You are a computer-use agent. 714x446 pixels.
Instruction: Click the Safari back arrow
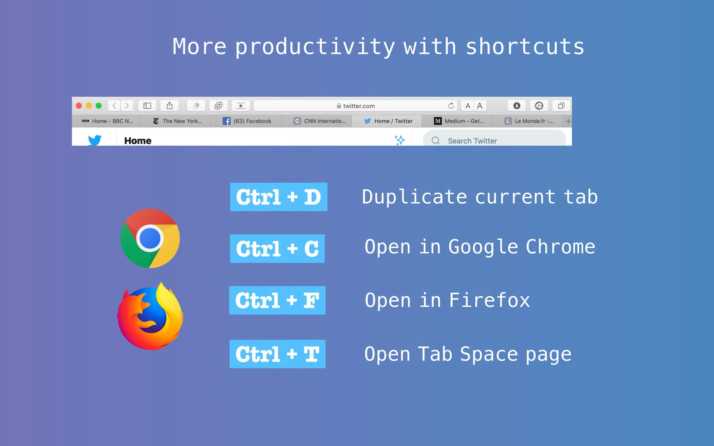tap(114, 106)
